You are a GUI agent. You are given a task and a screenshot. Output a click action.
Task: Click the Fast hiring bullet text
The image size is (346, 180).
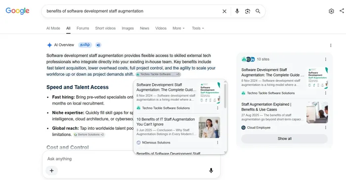click(x=93, y=100)
